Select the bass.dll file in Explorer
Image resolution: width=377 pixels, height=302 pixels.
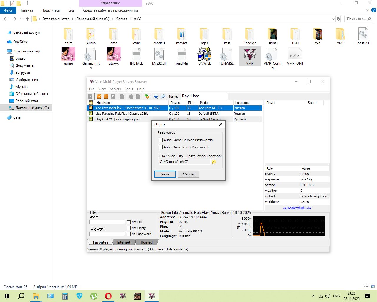coord(363,36)
